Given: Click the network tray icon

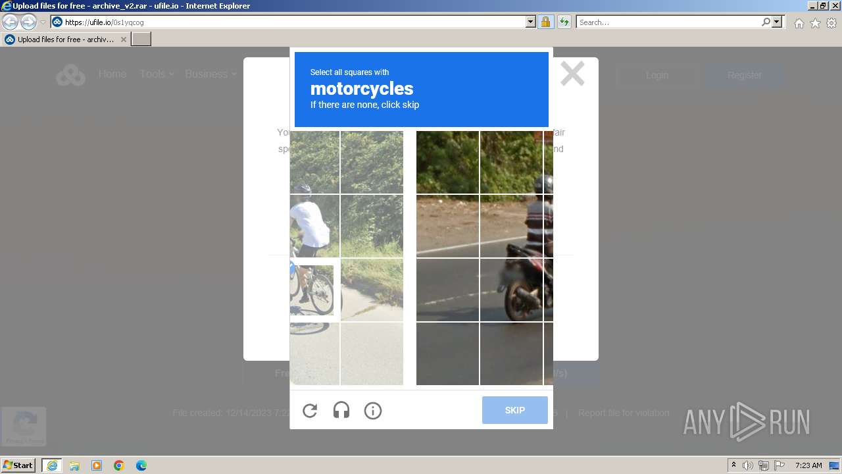Looking at the screenshot, I should tap(764, 465).
